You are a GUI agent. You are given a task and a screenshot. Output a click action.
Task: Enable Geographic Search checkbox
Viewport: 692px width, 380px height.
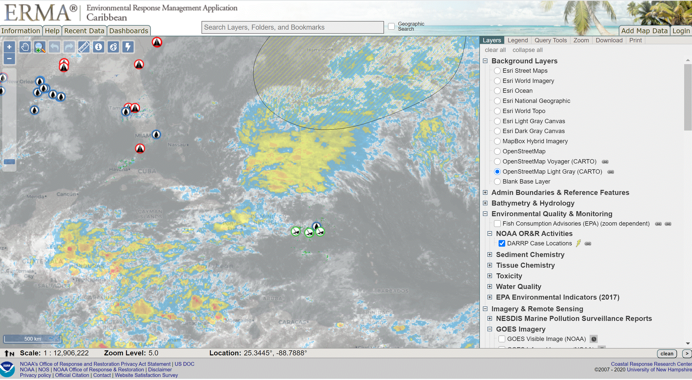click(x=391, y=26)
